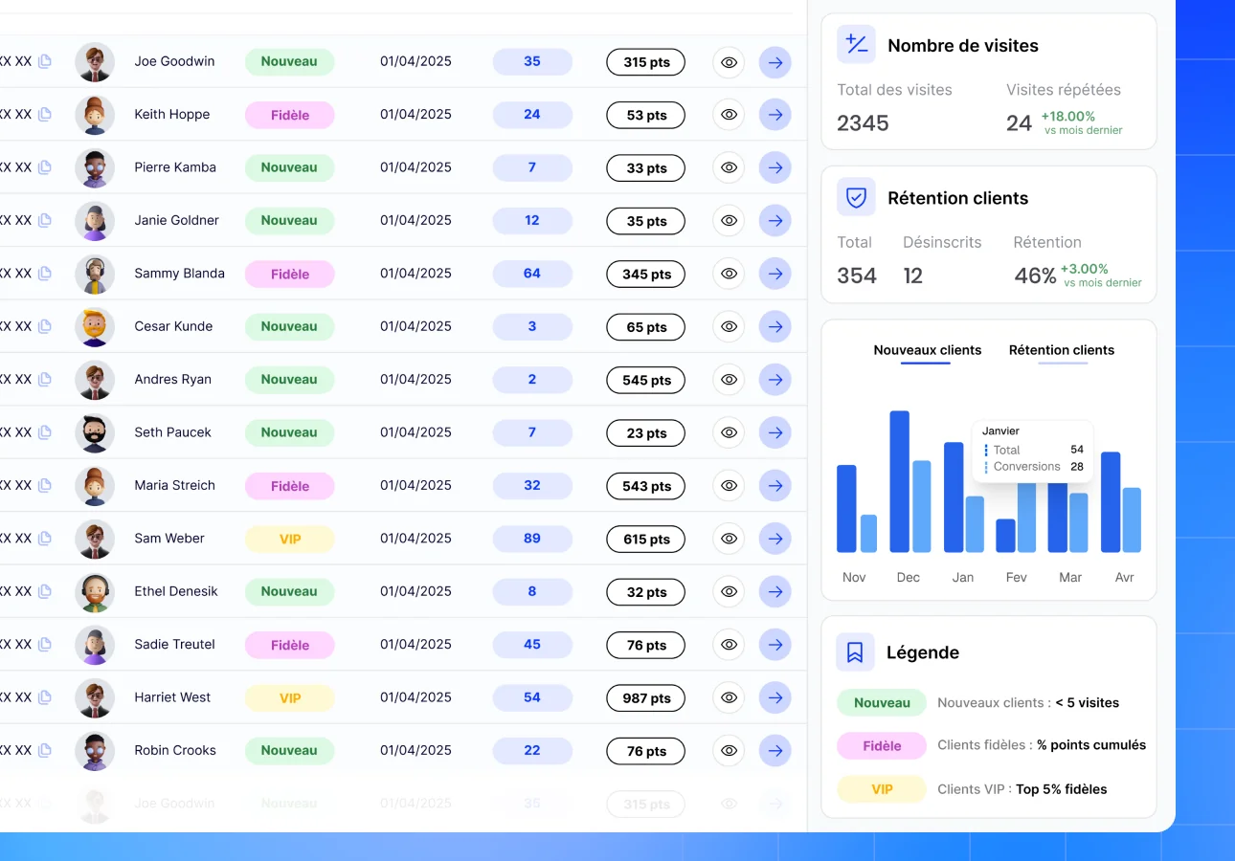The height and width of the screenshot is (861, 1235).
Task: Click the Légende bookmark icon
Action: click(x=856, y=651)
